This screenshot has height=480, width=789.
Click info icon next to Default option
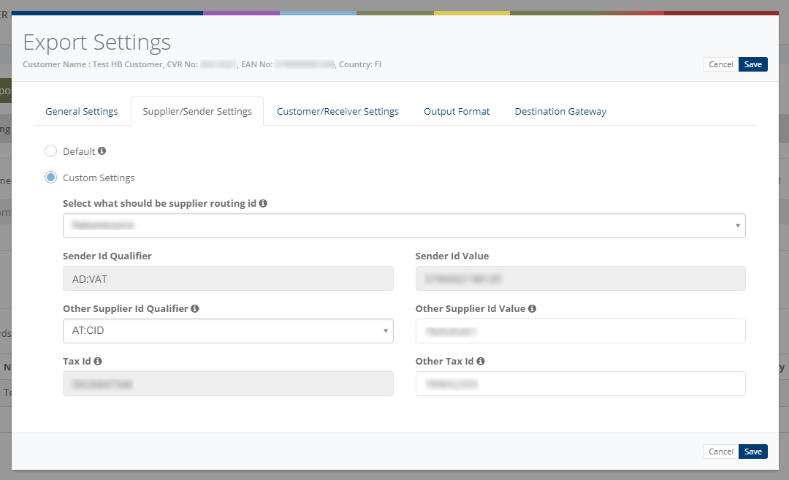click(102, 151)
